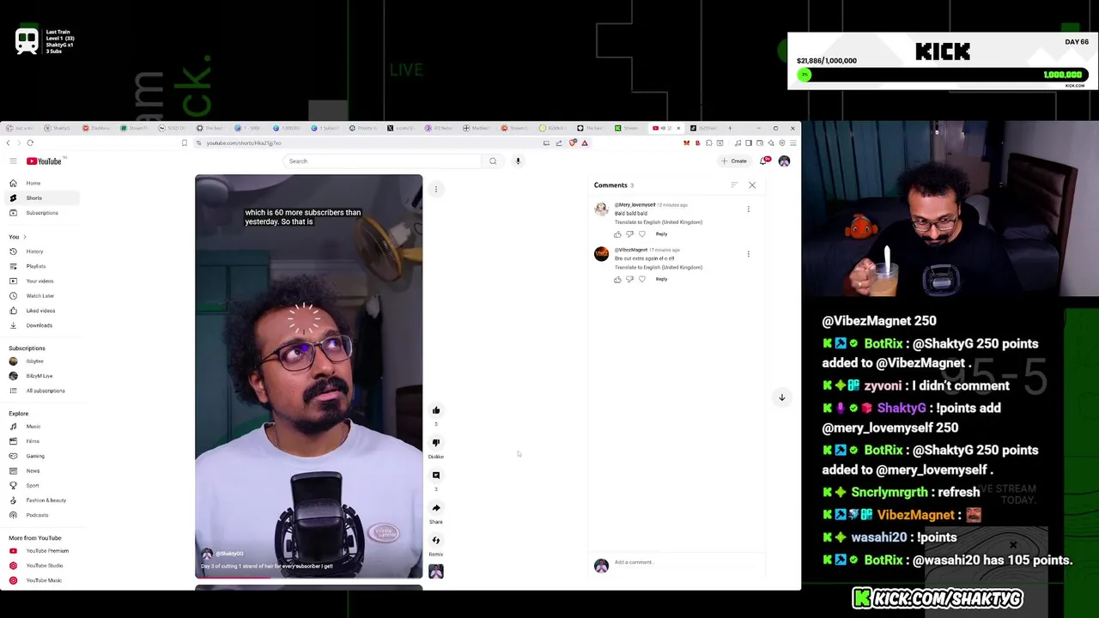This screenshot has width=1099, height=618.
Task: Click the search magnifier button
Action: (493, 161)
